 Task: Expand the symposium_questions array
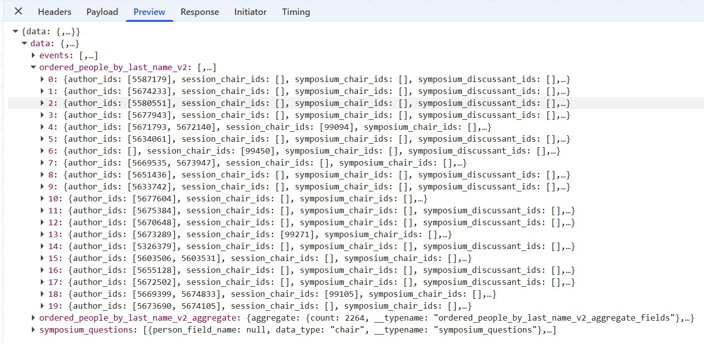33,330
